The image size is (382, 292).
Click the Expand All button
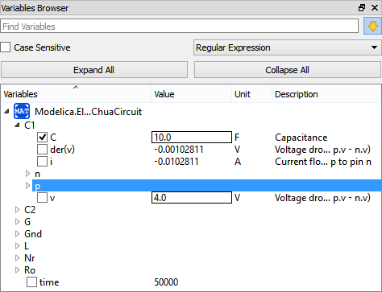point(94,70)
